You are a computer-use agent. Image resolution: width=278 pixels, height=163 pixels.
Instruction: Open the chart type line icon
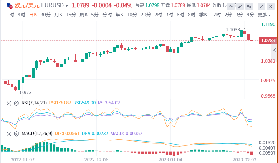coord(231,7)
